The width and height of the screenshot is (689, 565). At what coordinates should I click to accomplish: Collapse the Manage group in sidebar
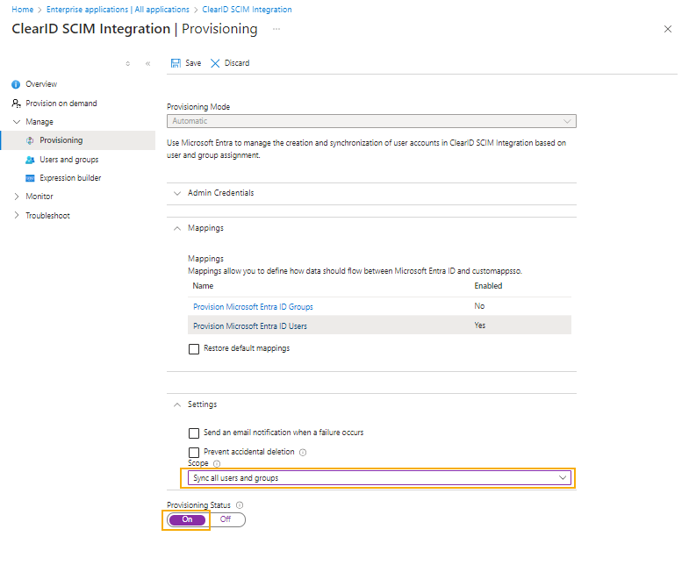click(17, 122)
